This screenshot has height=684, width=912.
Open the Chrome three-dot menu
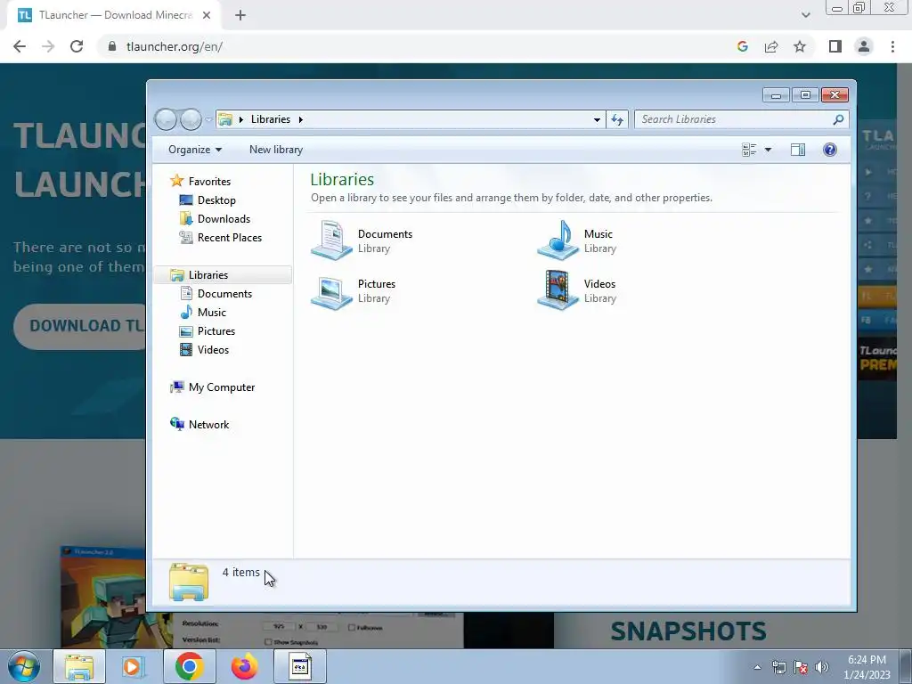coord(892,46)
